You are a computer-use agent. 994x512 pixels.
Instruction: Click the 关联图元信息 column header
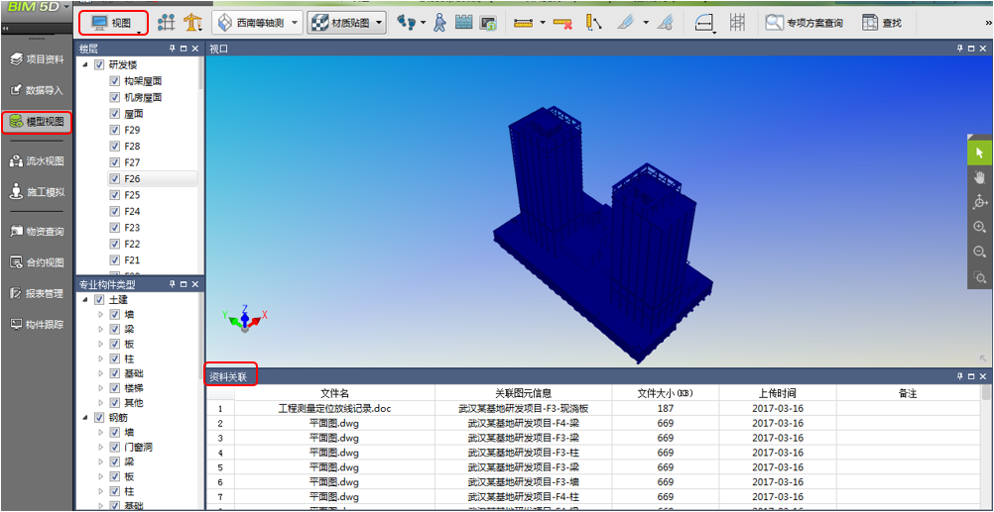[x=524, y=393]
